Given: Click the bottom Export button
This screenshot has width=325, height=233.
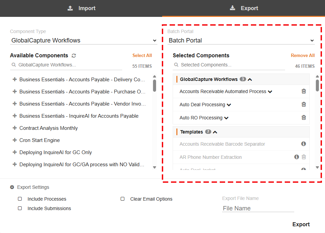Looking at the screenshot, I should click(x=301, y=224).
